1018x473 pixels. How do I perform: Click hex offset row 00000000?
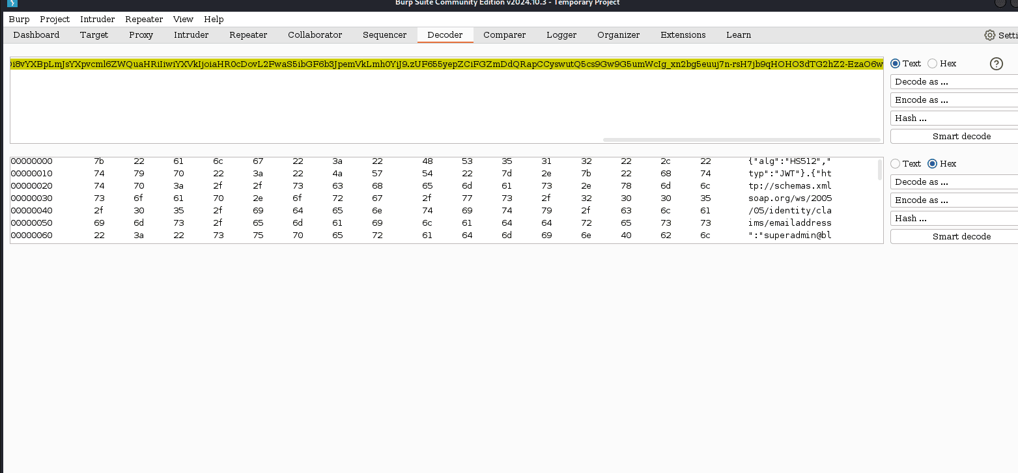tap(32, 161)
